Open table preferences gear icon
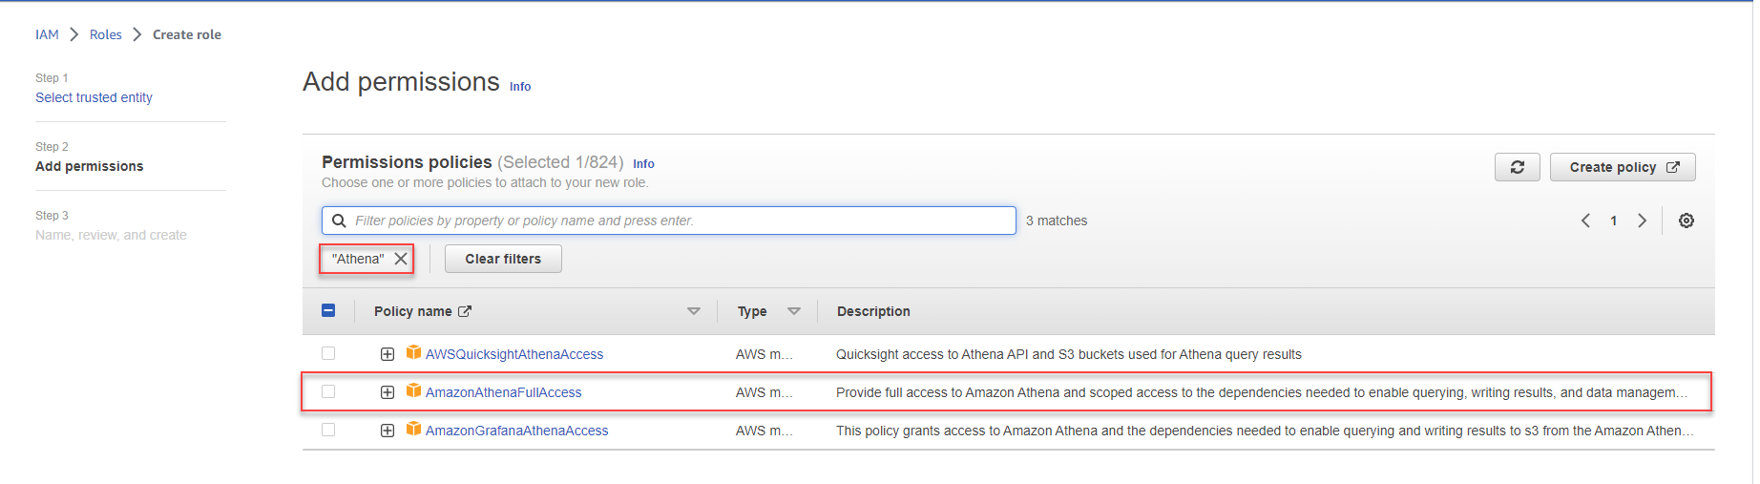 click(1687, 221)
